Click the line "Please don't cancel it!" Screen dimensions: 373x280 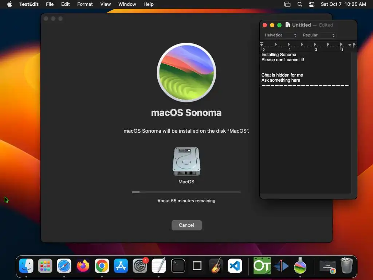pyautogui.click(x=283, y=60)
